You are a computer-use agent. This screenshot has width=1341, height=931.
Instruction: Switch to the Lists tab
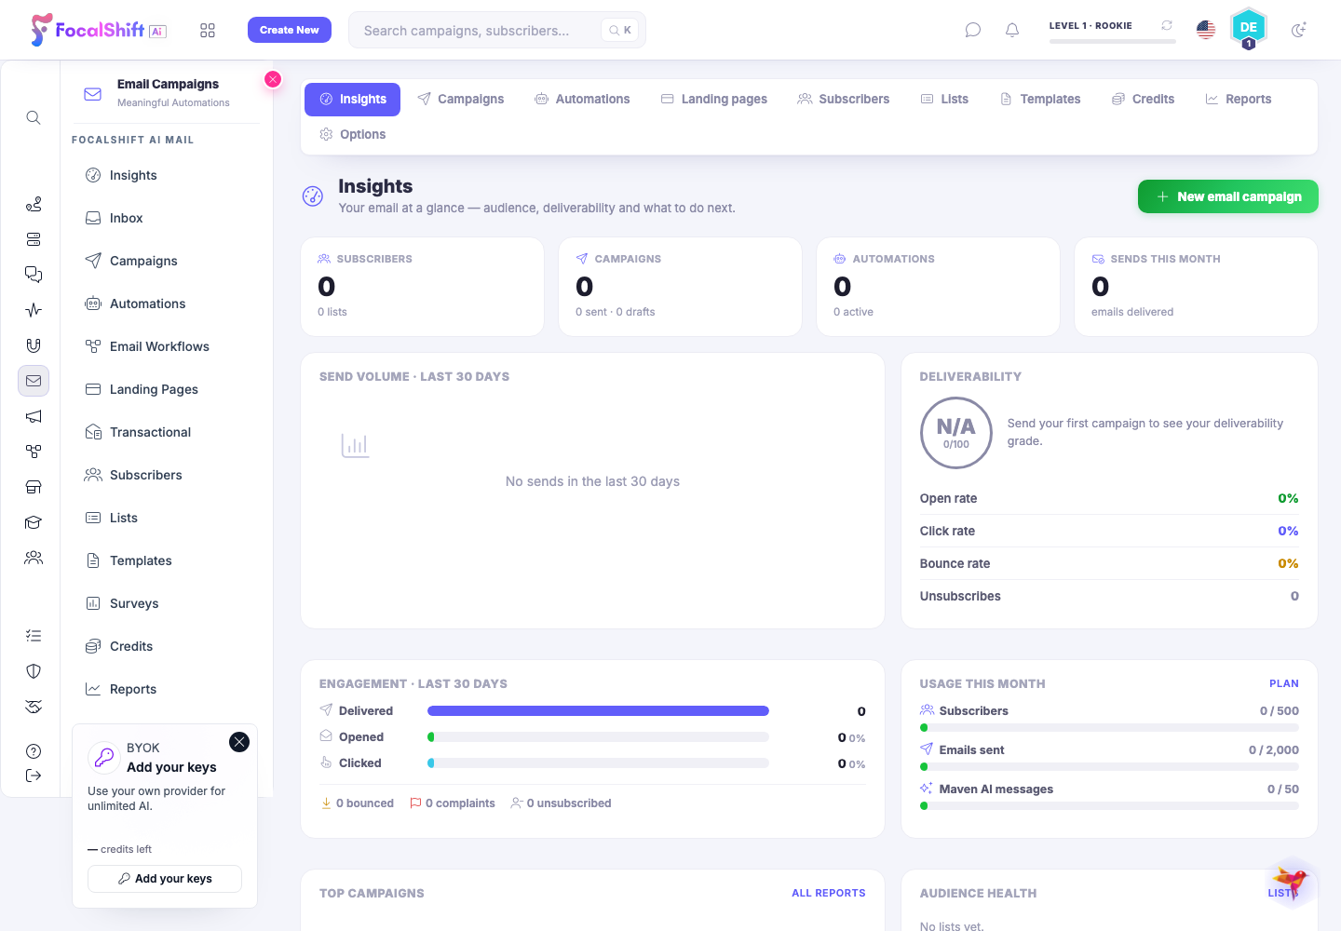click(945, 99)
